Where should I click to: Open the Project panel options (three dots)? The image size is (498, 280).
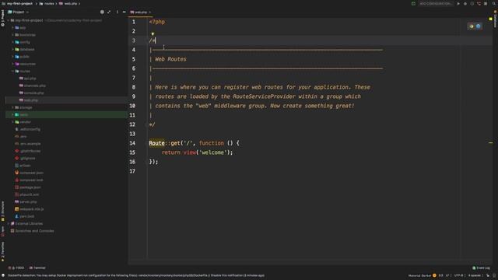click(x=117, y=12)
